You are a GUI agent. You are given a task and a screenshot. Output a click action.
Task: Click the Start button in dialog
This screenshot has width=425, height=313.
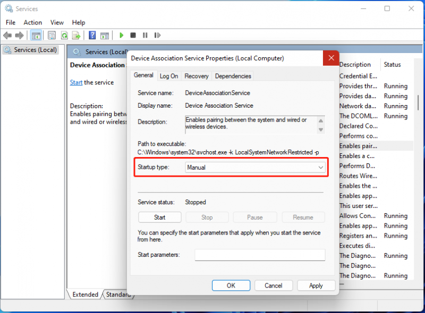pos(160,218)
